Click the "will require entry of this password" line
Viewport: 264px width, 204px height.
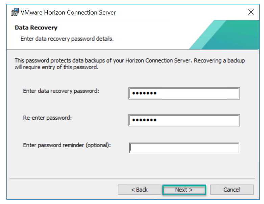(x=56, y=67)
